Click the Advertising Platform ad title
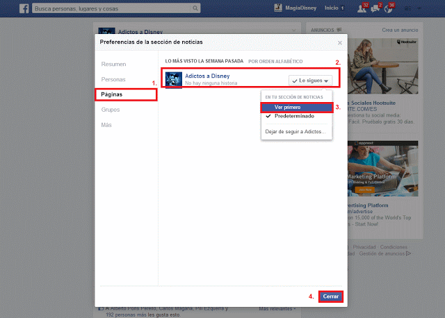This screenshot has width=445, height=318. [368, 206]
